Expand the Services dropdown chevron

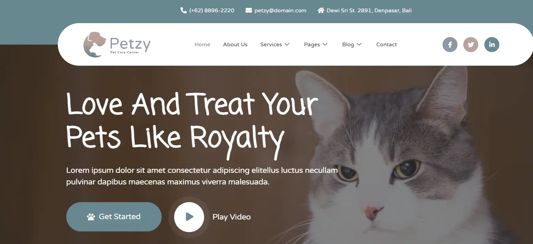coord(287,45)
